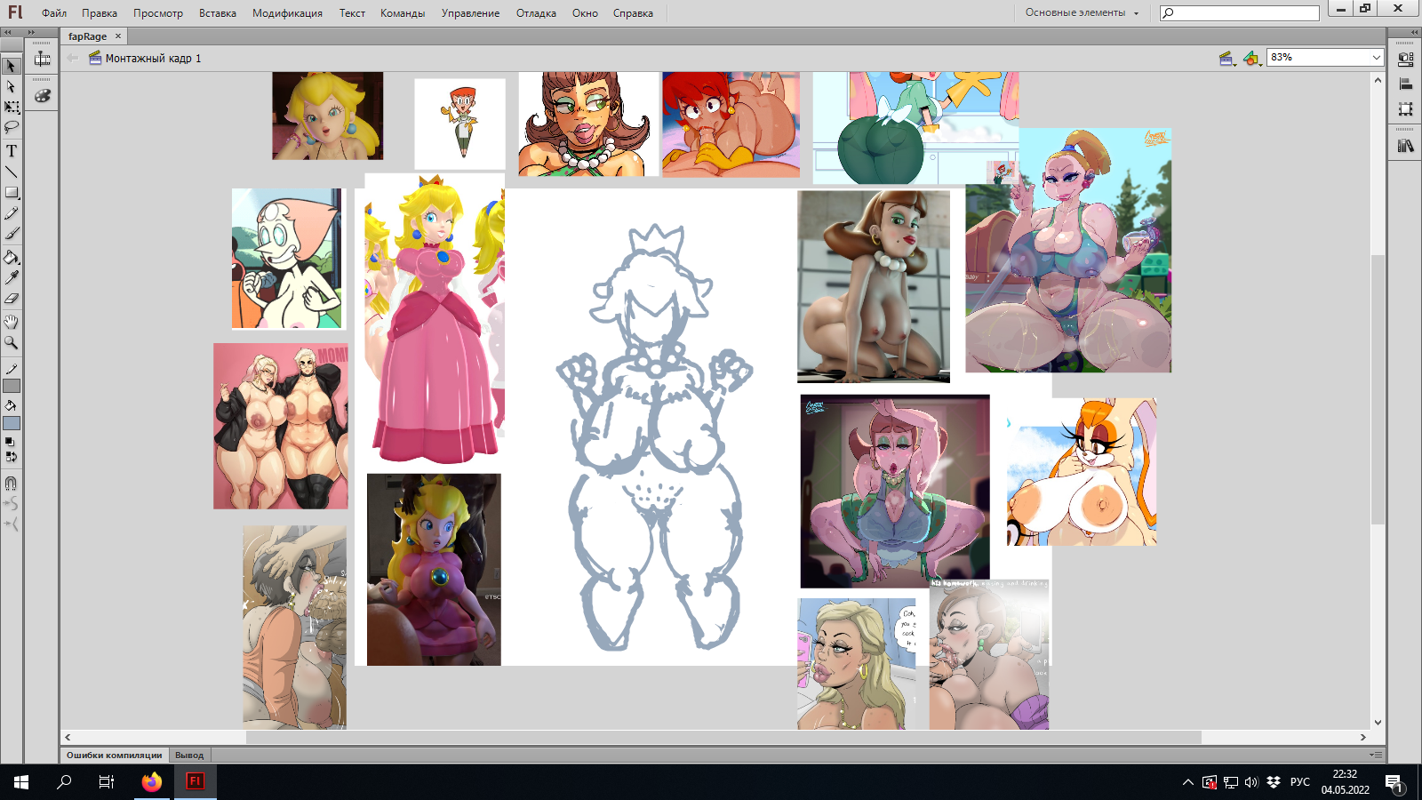
Task: Select the Pencil tool
Action: click(12, 212)
